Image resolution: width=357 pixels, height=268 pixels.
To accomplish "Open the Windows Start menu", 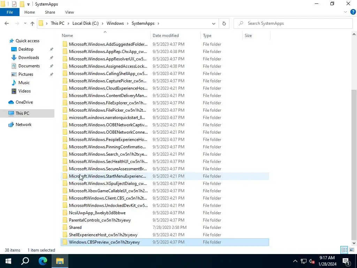I will tap(8, 261).
